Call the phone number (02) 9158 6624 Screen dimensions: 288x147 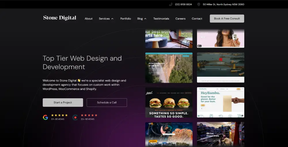point(183,4)
